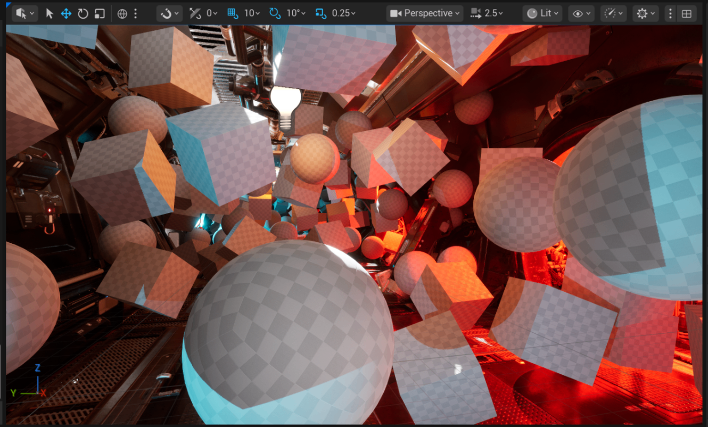The image size is (708, 427).
Task: Activate the Translate move tool
Action: (66, 13)
